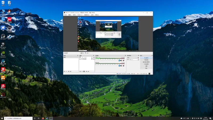Adjust transition duration with the spinner arrows
Viewport: 213px width, 120px height.
(x=138, y=59)
